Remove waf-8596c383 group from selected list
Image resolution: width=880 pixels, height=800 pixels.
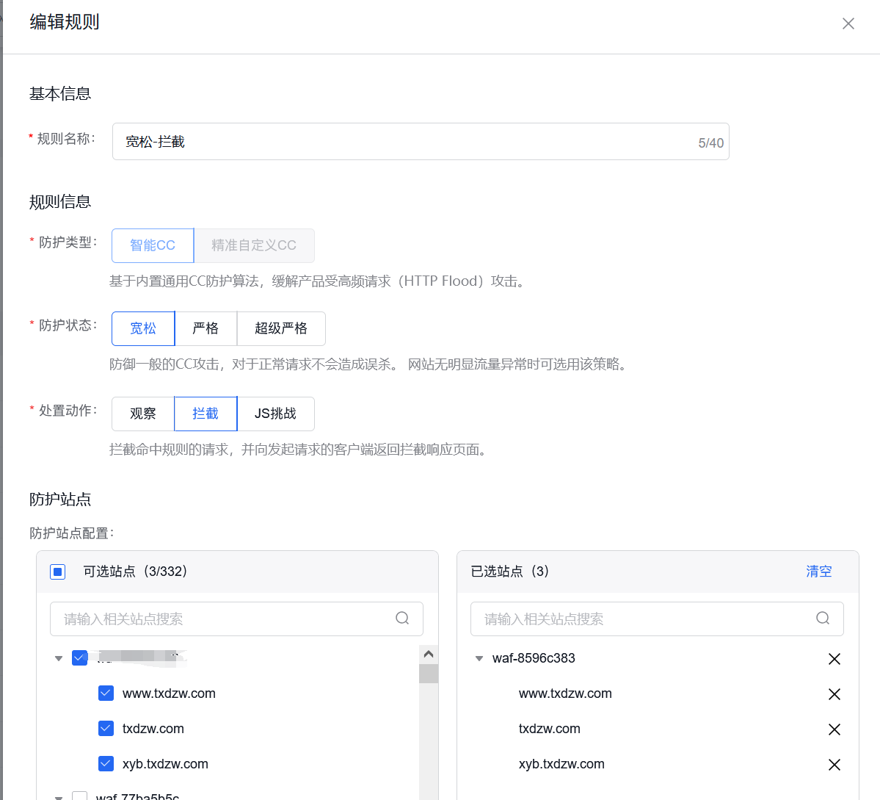834,658
